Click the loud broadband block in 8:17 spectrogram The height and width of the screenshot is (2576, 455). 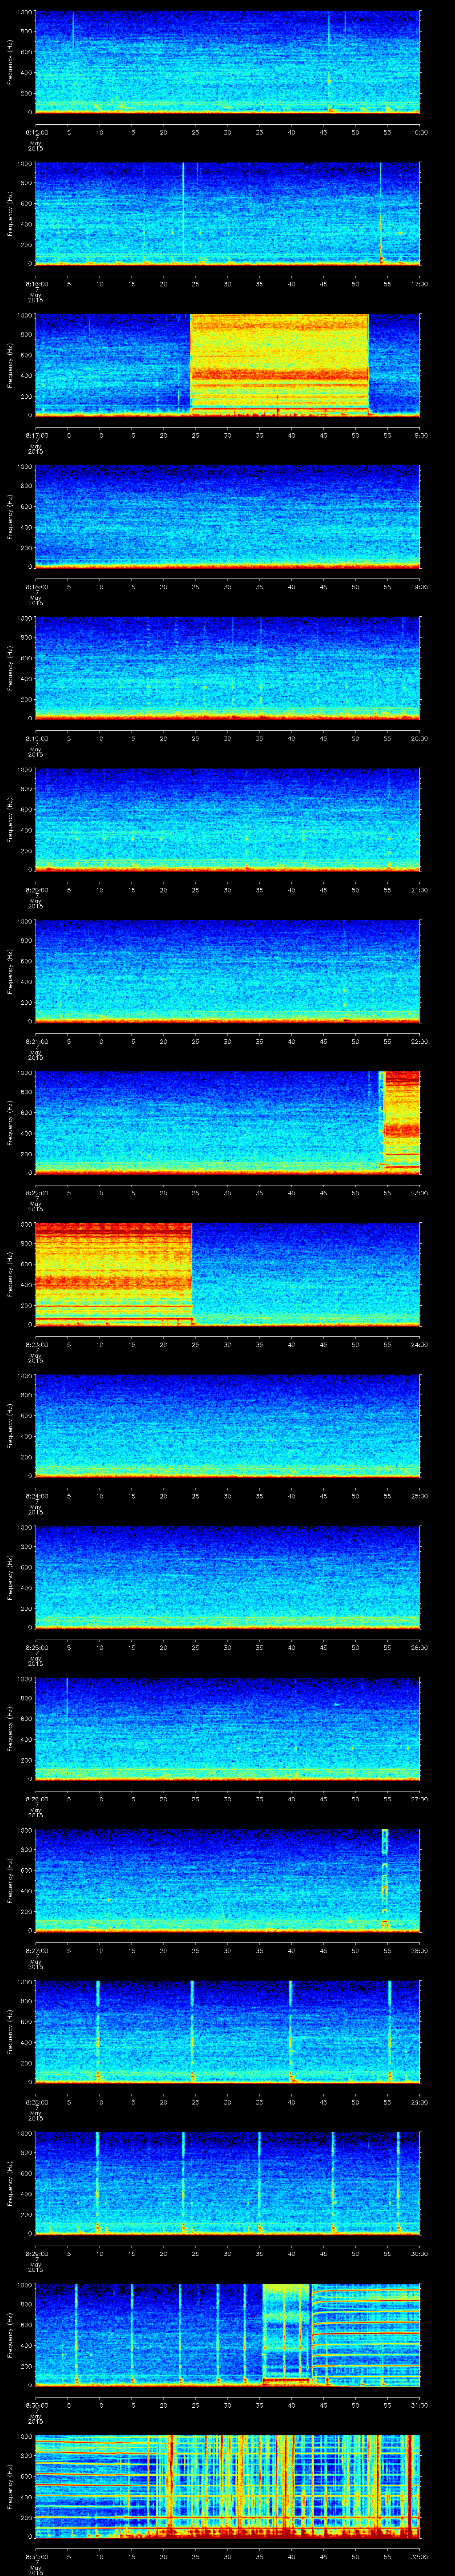[x=279, y=363]
